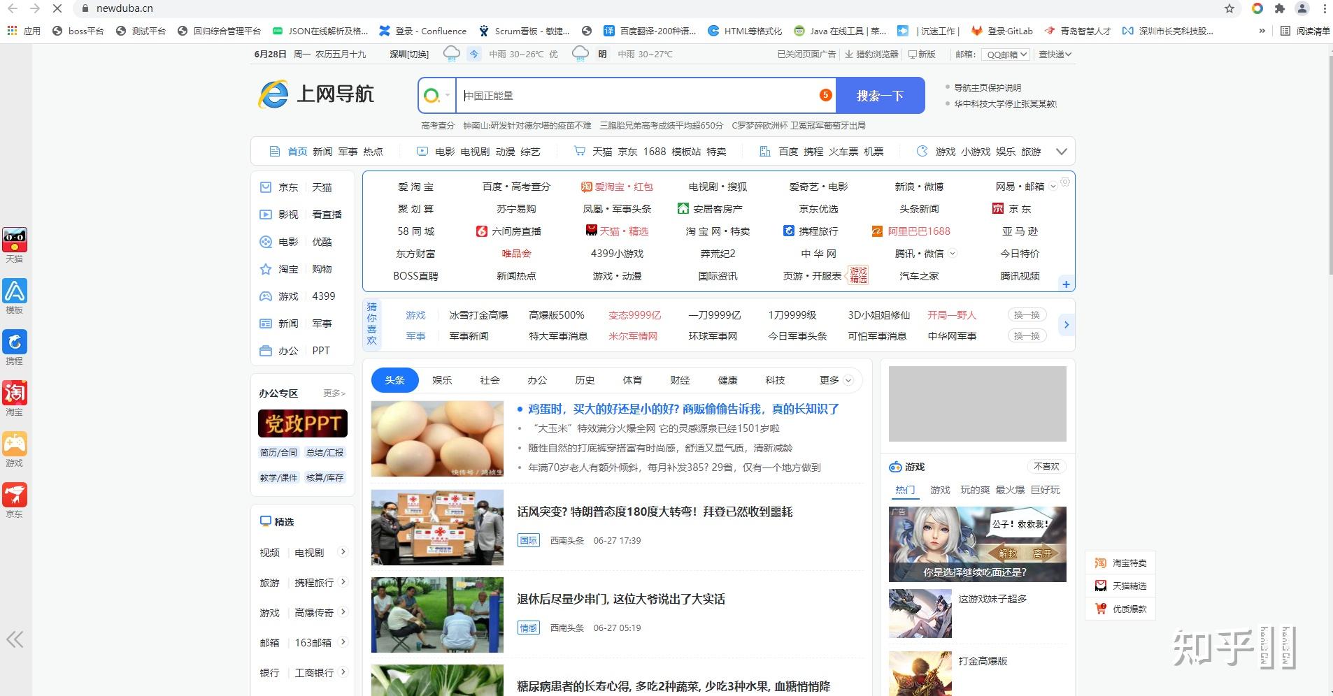Open the game ad banner image
Viewport: 1333px width, 696px height.
(977, 544)
